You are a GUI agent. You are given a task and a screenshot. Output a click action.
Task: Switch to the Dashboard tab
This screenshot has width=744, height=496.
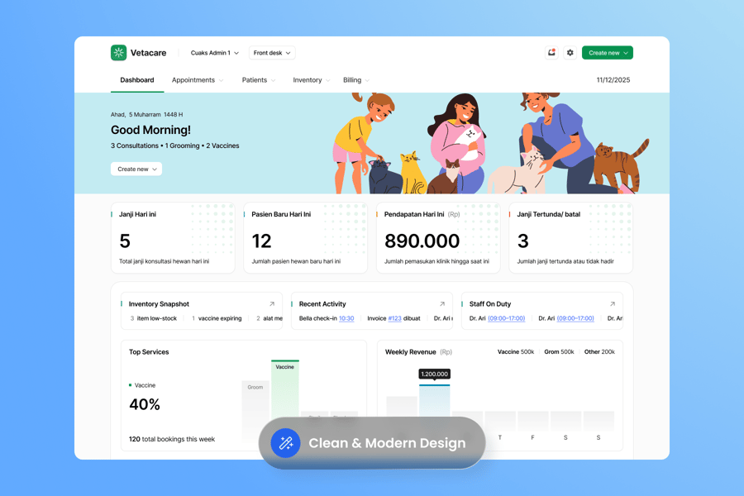(x=137, y=80)
